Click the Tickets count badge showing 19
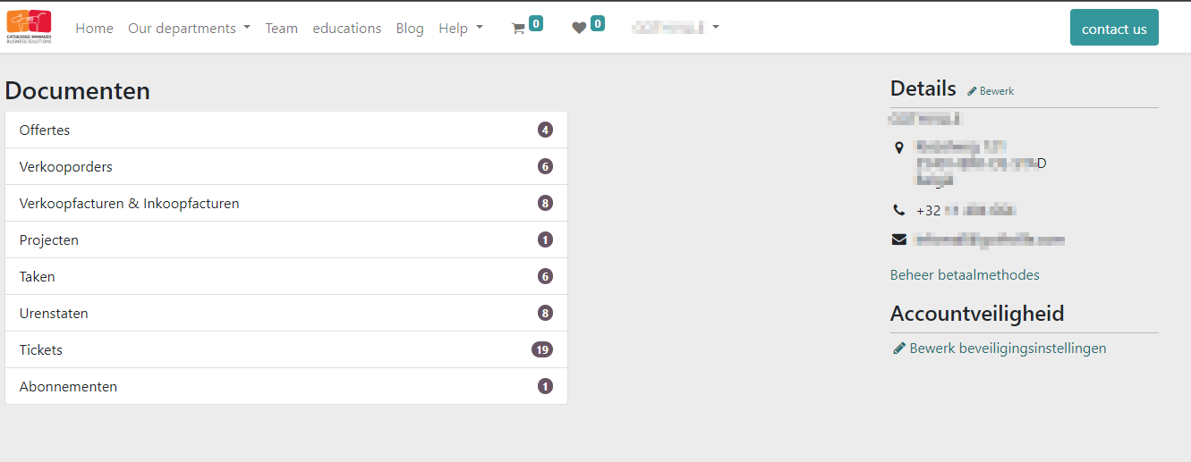This screenshot has width=1191, height=462. pos(541,349)
